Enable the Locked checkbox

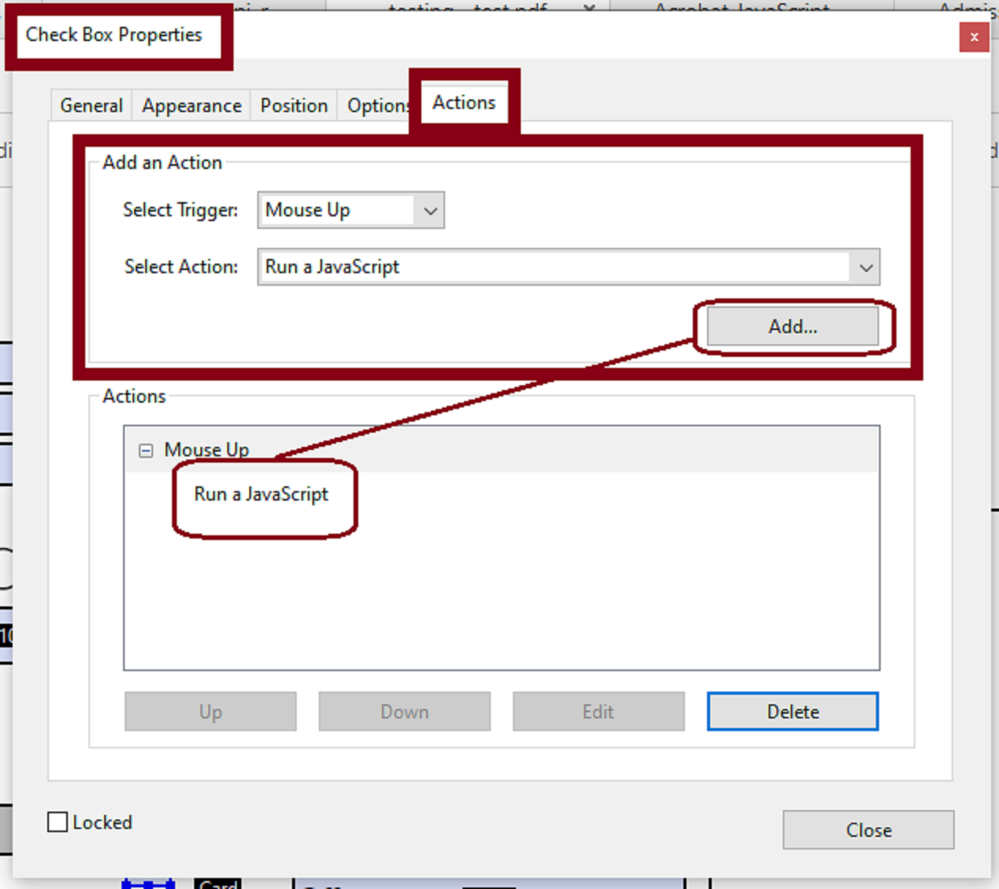[x=58, y=821]
